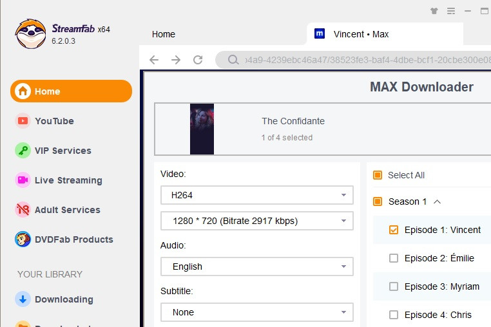Click the StreamFab sloth logo
This screenshot has width=491, height=327.
pyautogui.click(x=31, y=34)
